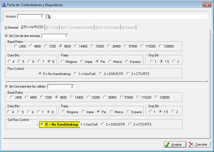Select Stop Bit 1 for salidas

click(151, 112)
